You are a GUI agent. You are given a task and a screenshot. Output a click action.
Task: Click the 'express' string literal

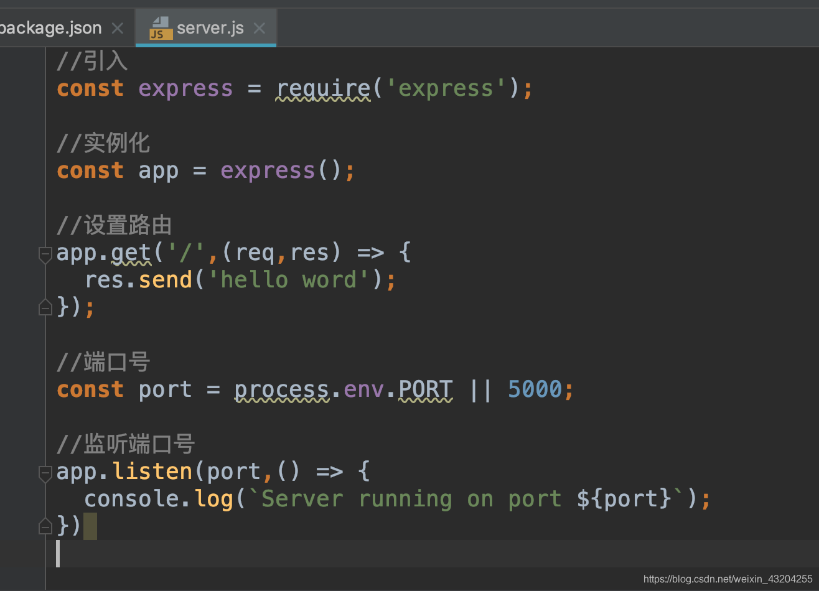(446, 88)
